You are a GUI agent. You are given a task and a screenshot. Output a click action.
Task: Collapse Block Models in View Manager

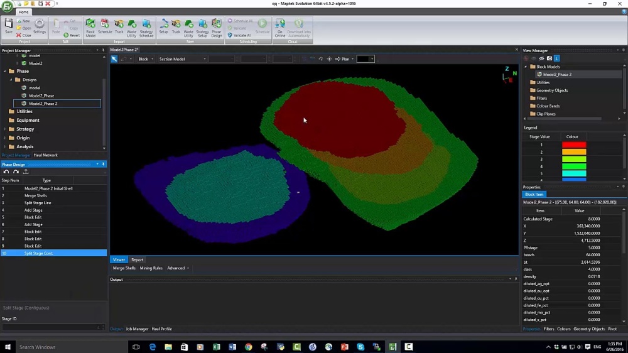pos(526,67)
